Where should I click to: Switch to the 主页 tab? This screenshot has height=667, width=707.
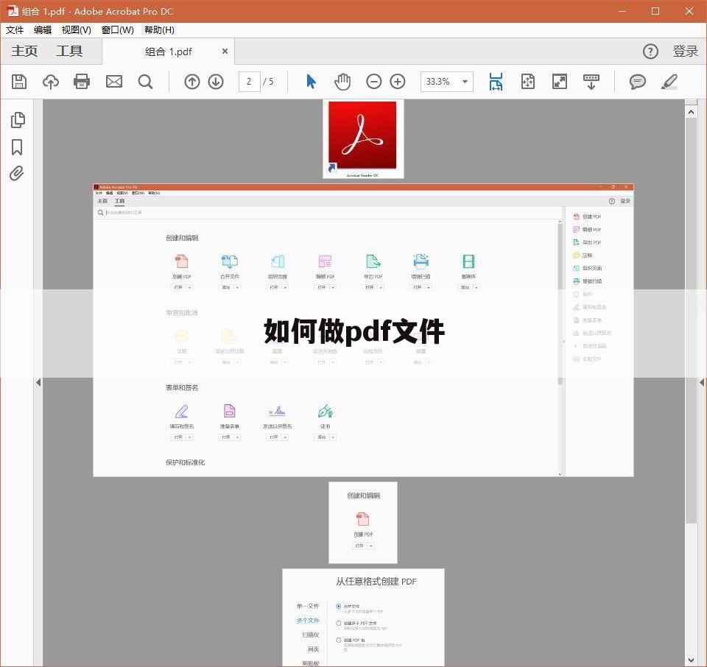coord(24,51)
